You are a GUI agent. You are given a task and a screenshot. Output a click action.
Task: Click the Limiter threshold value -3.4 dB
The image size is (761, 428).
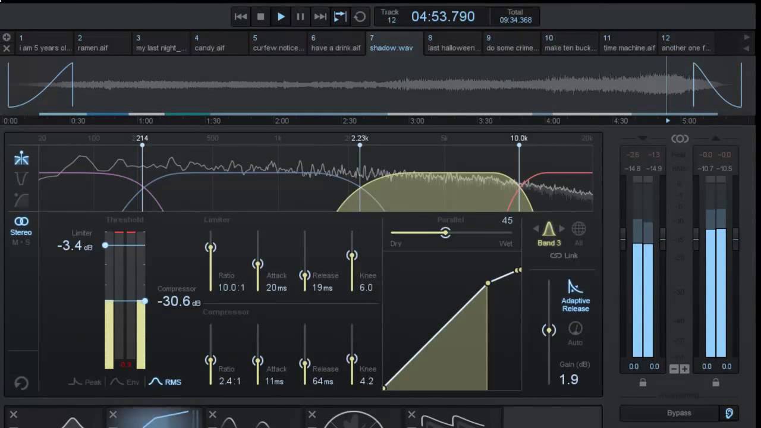(75, 246)
